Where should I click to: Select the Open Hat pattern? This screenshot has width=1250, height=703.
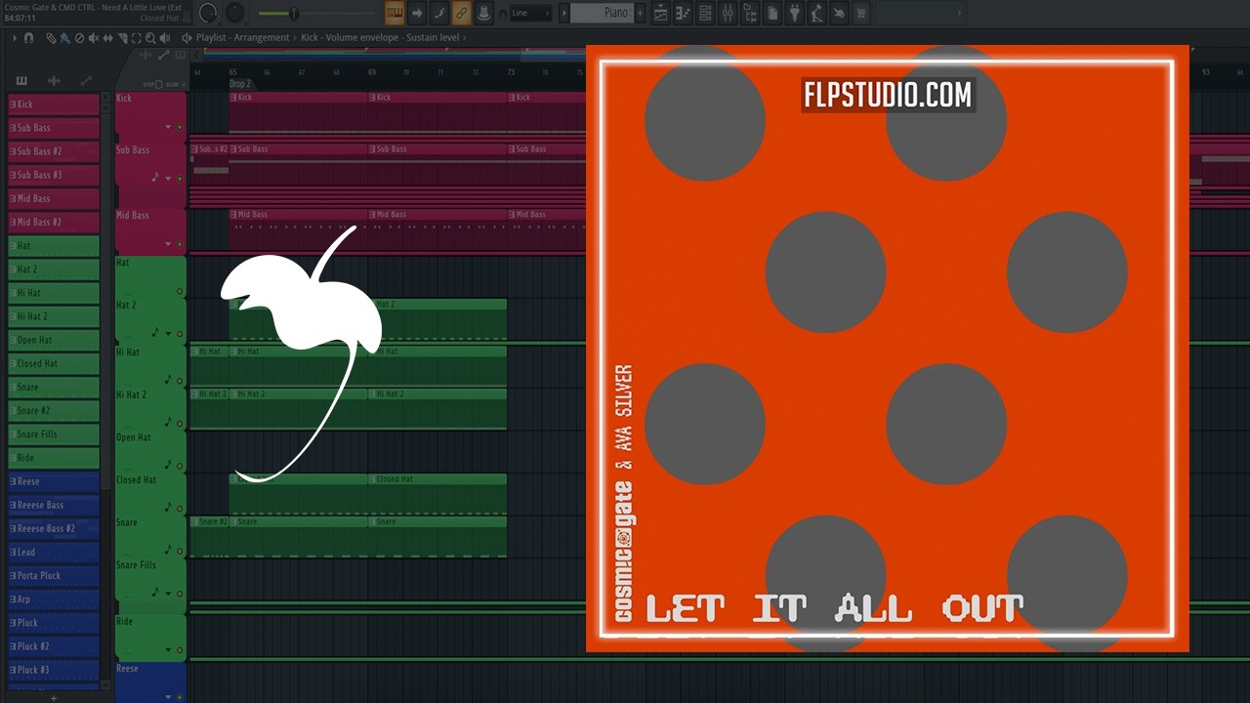click(54, 340)
